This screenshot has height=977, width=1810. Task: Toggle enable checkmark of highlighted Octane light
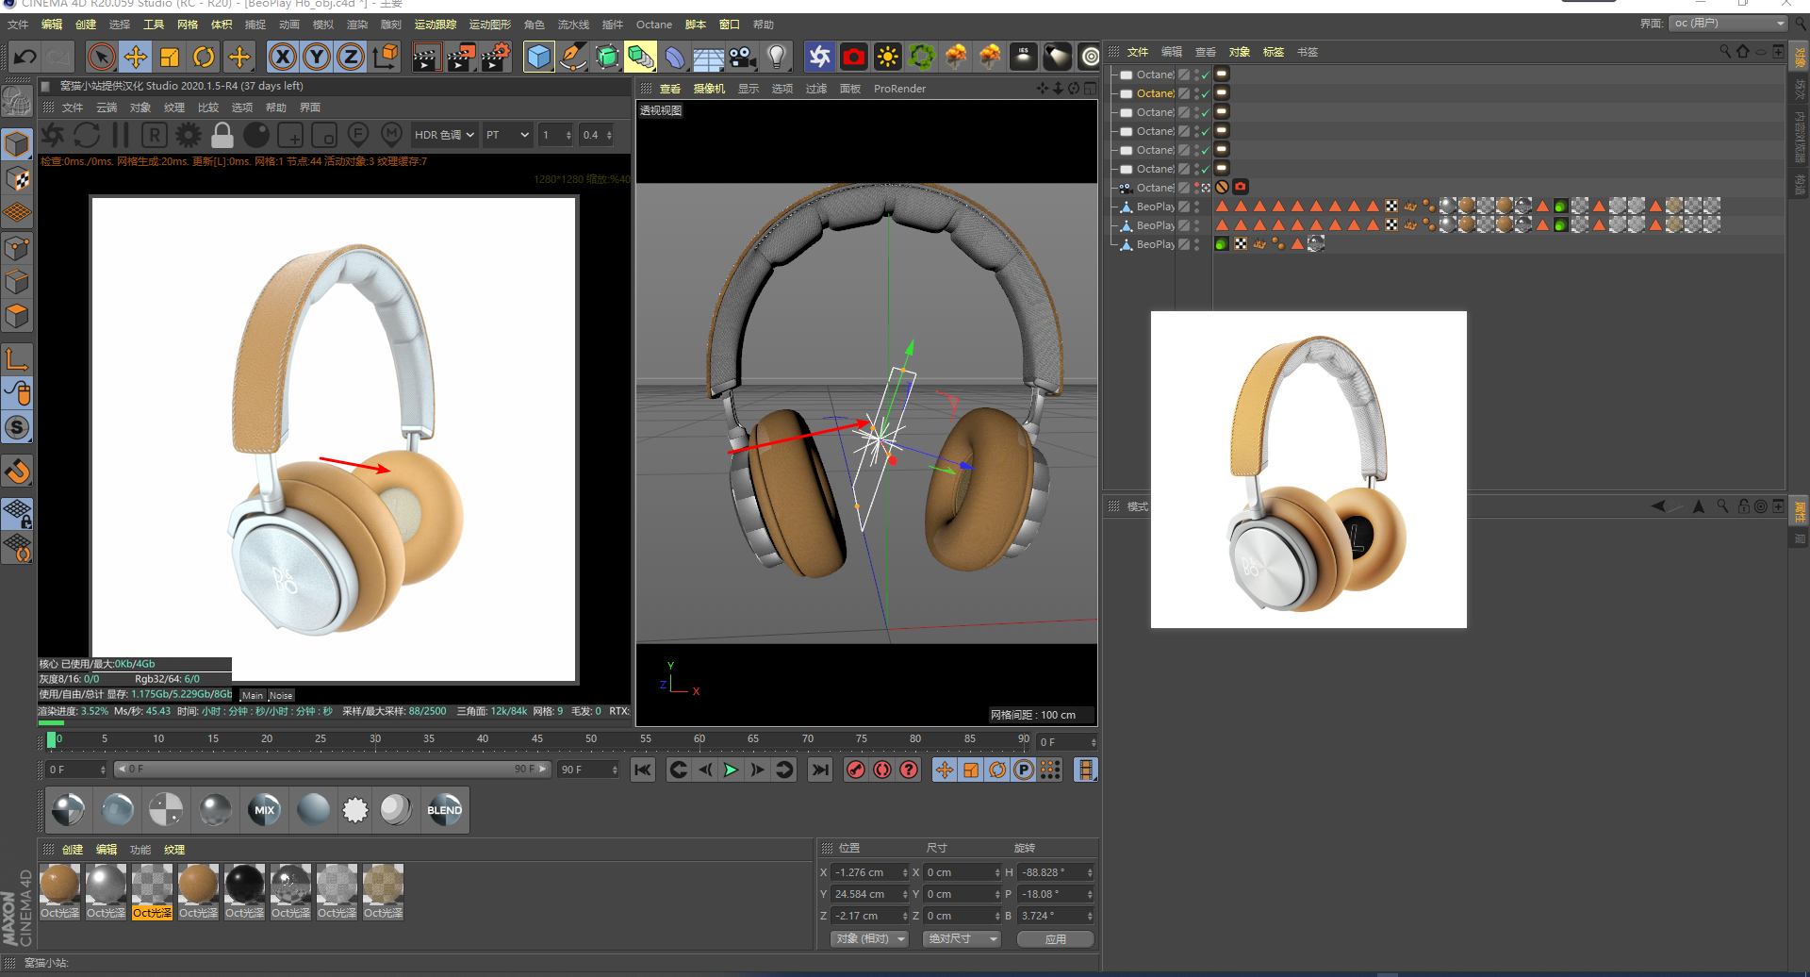click(1205, 94)
